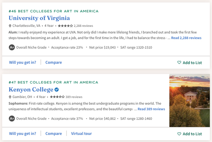Click Compare on University of Virginia card
This screenshot has height=142, width=212.
(x=54, y=63)
